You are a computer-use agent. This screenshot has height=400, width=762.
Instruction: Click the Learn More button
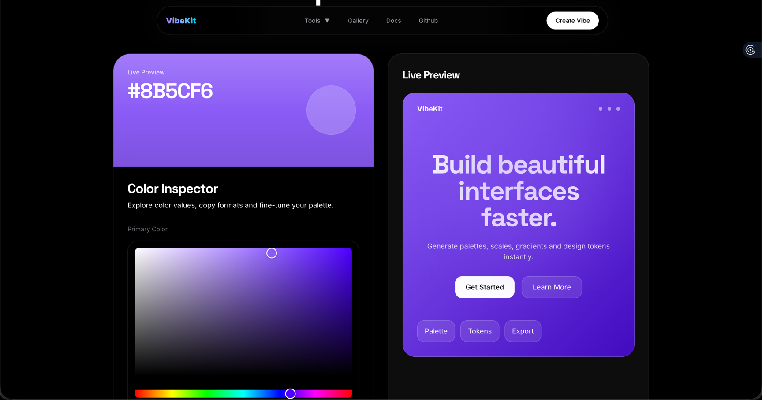coord(552,287)
